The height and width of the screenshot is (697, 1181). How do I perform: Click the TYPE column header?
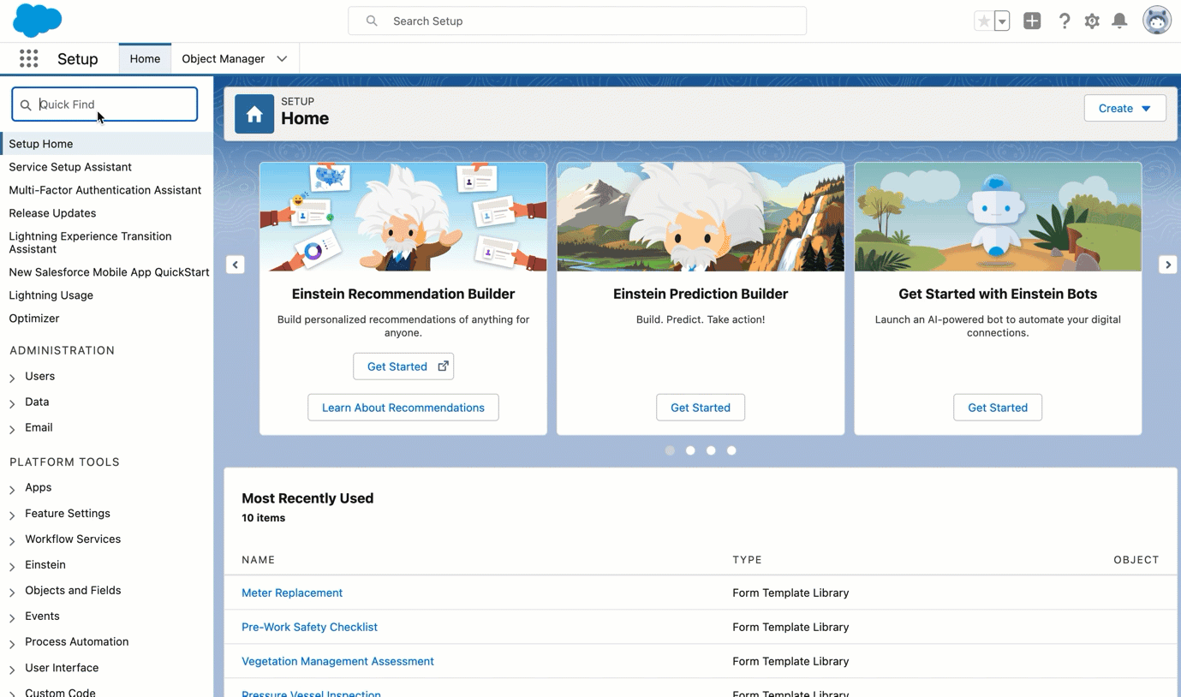point(747,560)
